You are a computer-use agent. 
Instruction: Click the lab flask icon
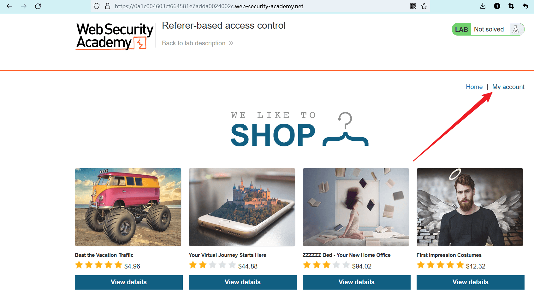pyautogui.click(x=516, y=30)
